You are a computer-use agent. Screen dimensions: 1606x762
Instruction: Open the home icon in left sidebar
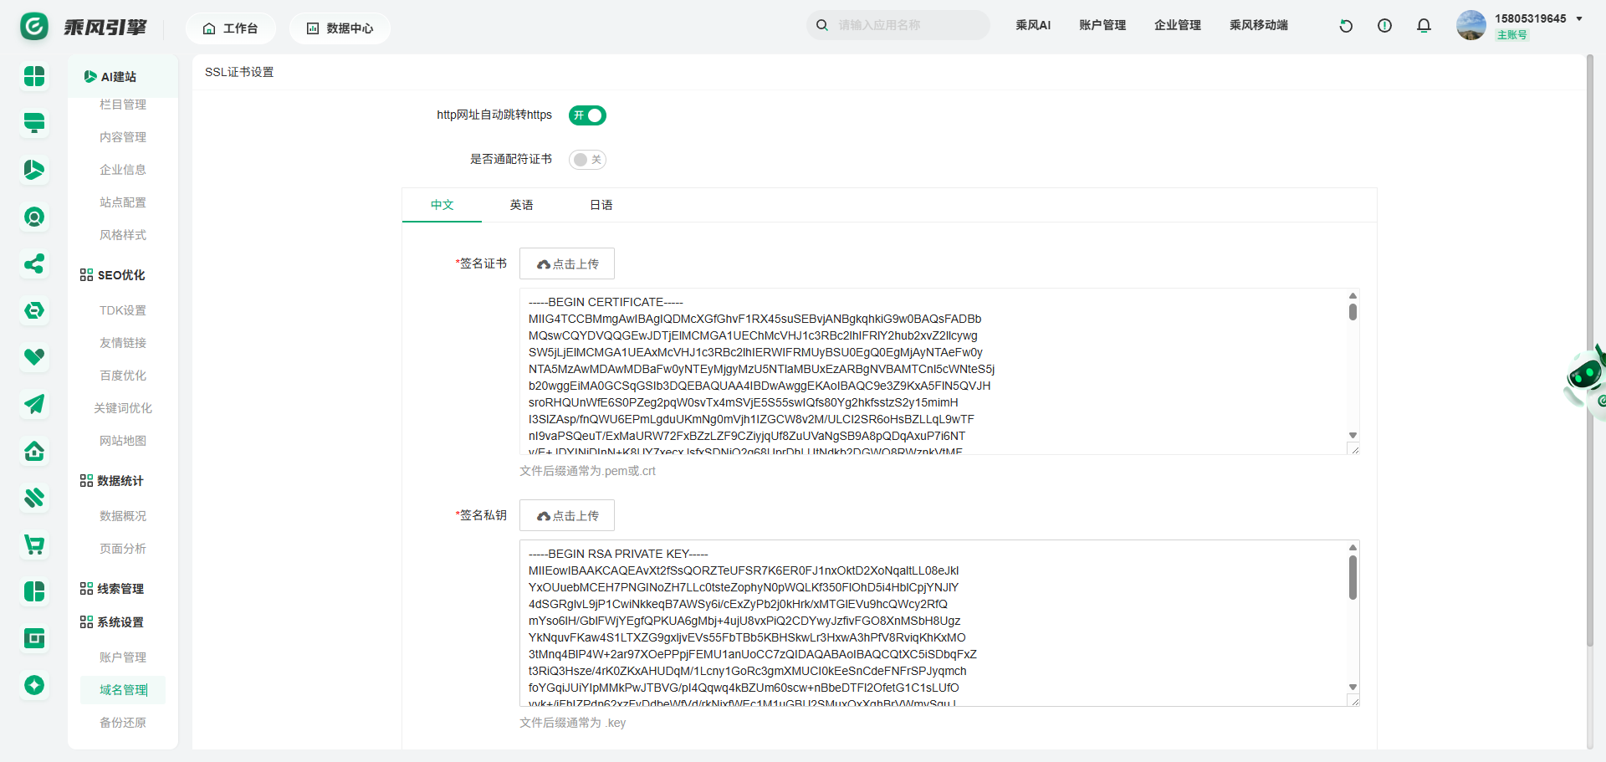(34, 452)
